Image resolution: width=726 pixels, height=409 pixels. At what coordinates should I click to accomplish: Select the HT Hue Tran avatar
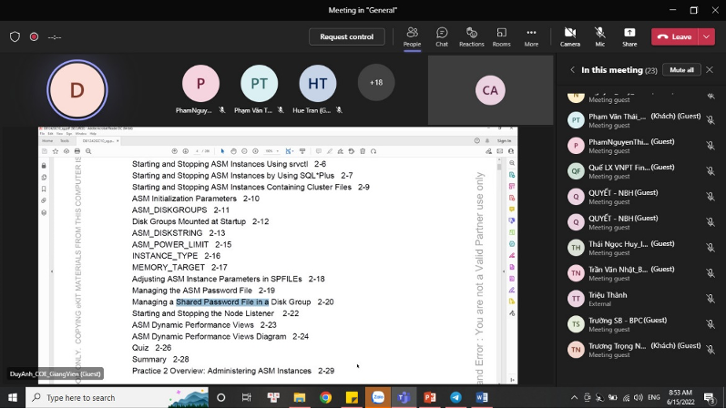click(x=318, y=84)
